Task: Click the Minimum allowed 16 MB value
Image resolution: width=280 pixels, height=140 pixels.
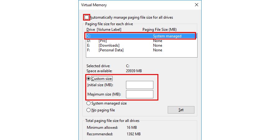Action: [132, 128]
